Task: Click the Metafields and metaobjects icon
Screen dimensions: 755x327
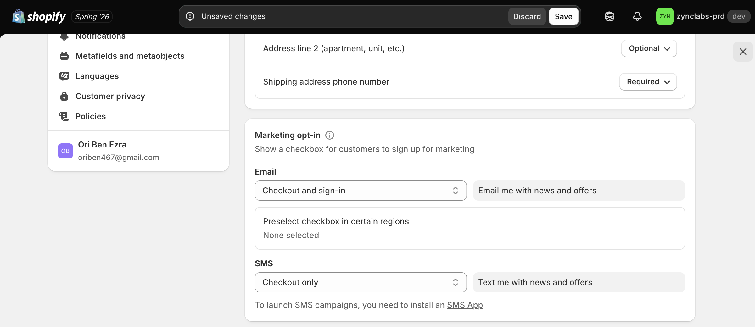Action: [x=64, y=56]
